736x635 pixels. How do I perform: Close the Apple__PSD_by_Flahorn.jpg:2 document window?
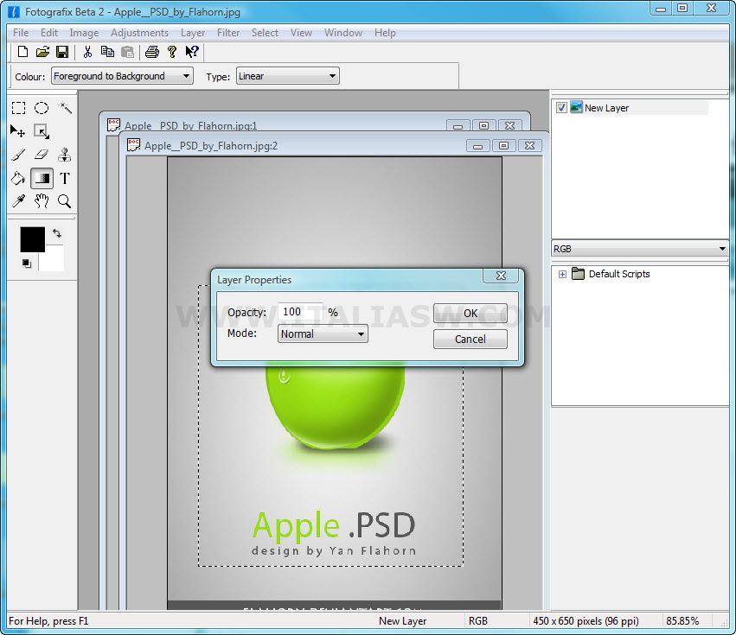[x=529, y=146]
